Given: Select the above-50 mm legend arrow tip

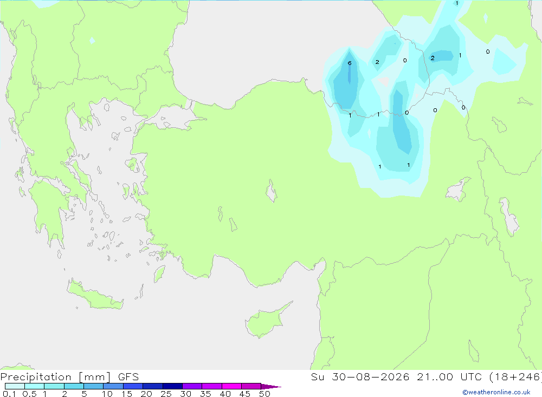Looking at the screenshot, I should point(271,386).
